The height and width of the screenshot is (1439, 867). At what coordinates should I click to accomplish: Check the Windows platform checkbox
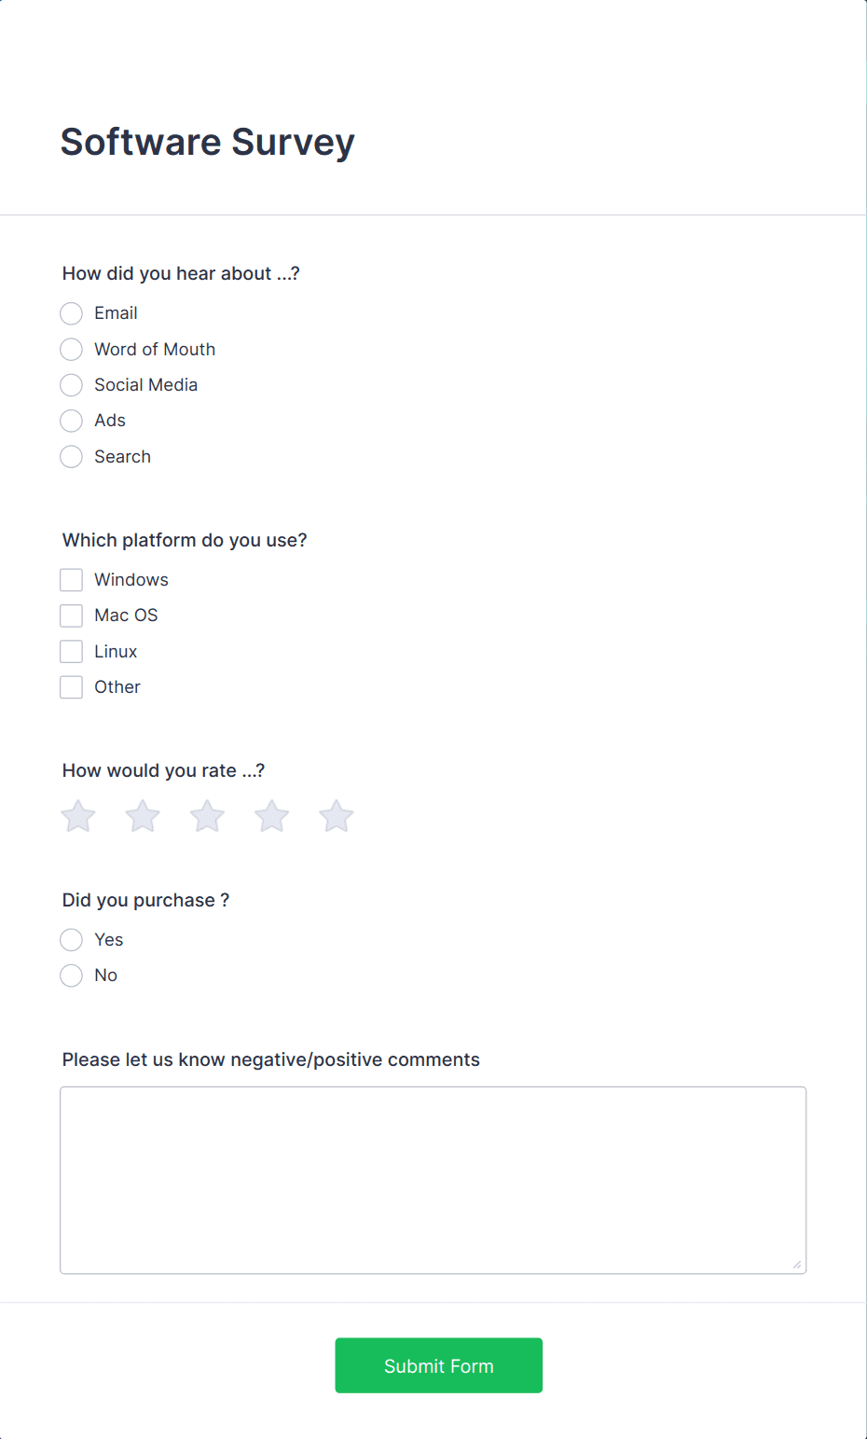click(71, 579)
